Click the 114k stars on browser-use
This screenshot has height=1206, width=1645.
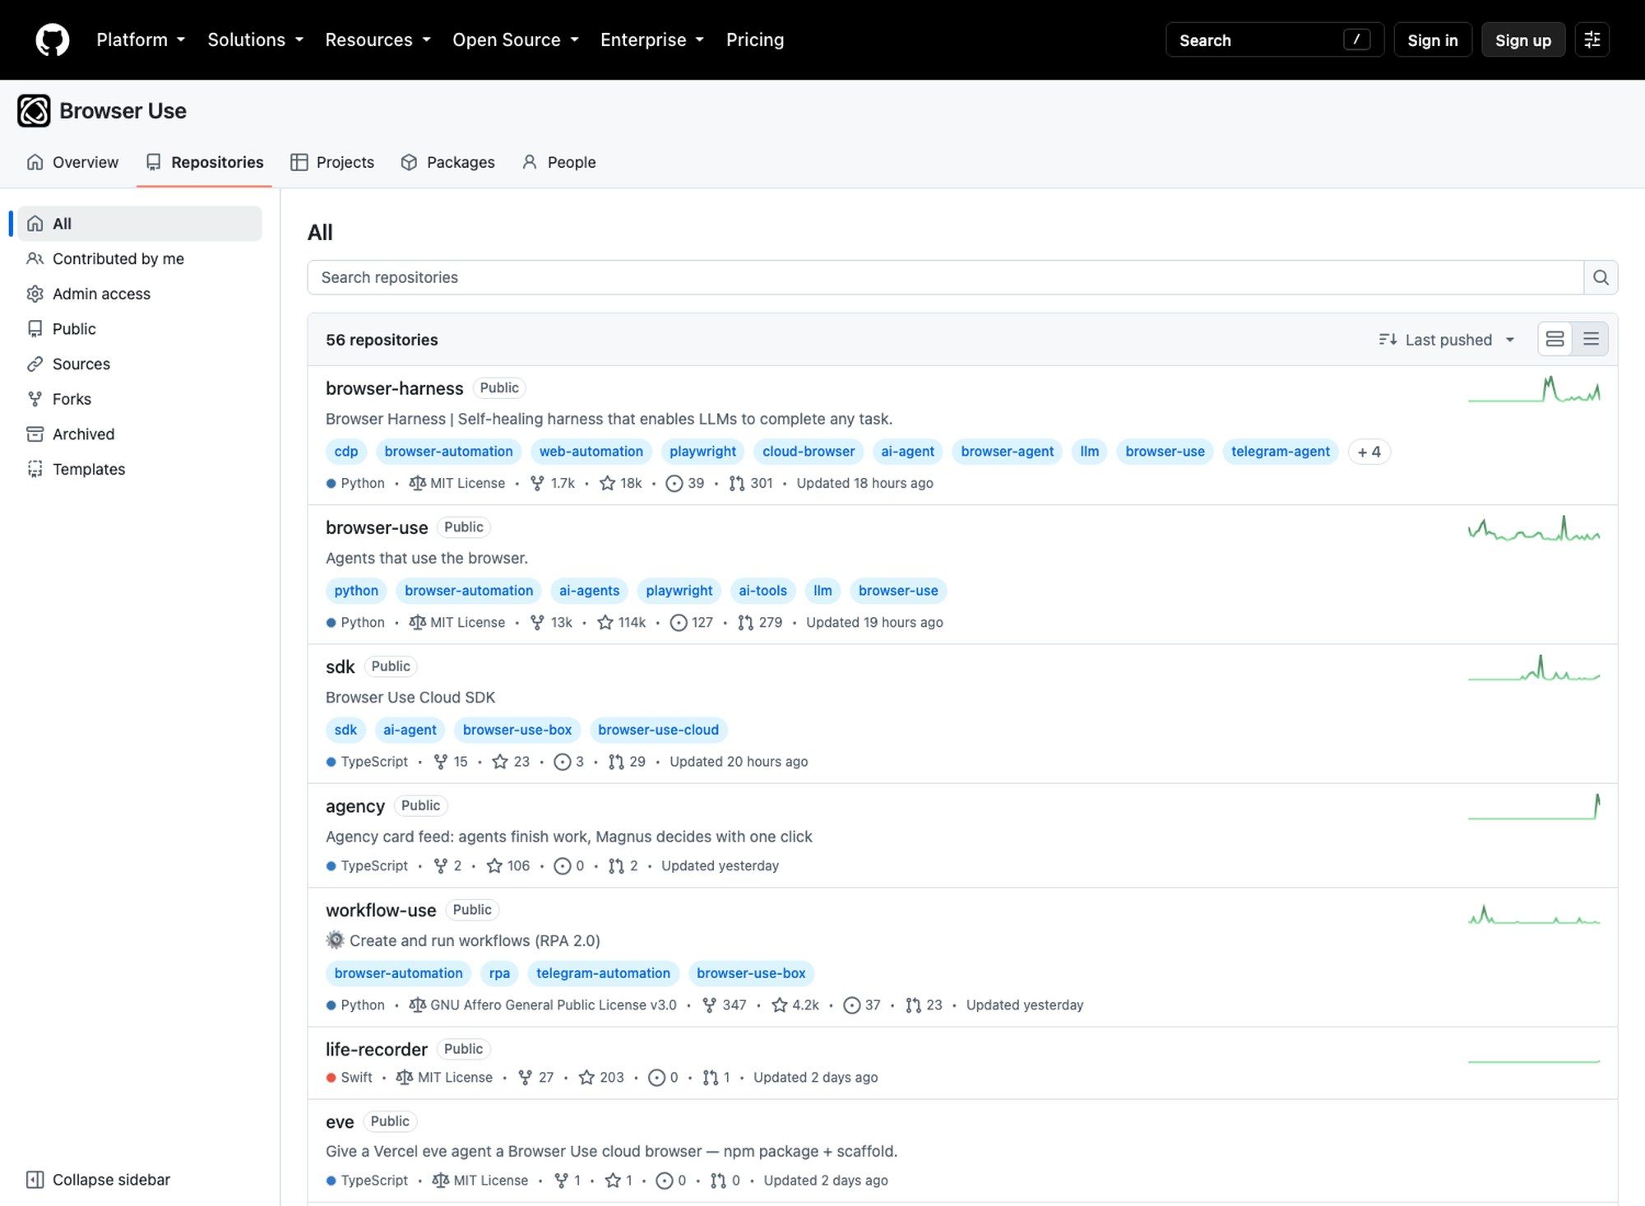622,622
